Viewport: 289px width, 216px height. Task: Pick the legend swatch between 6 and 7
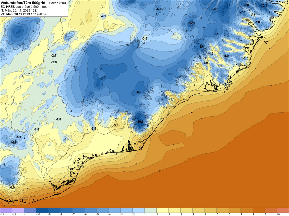[x=235, y=210]
